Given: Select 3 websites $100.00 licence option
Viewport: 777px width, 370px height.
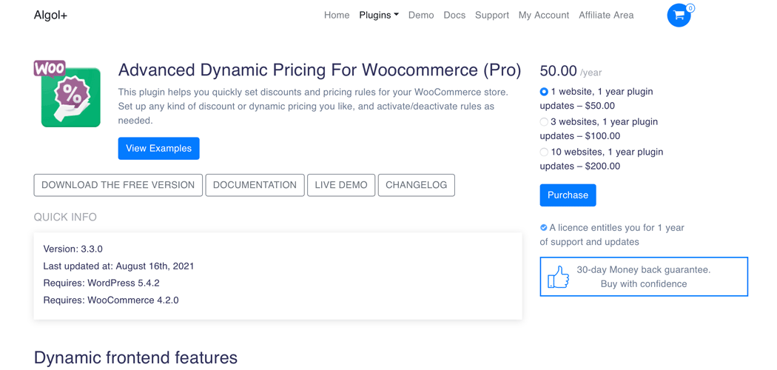Looking at the screenshot, I should pos(544,122).
